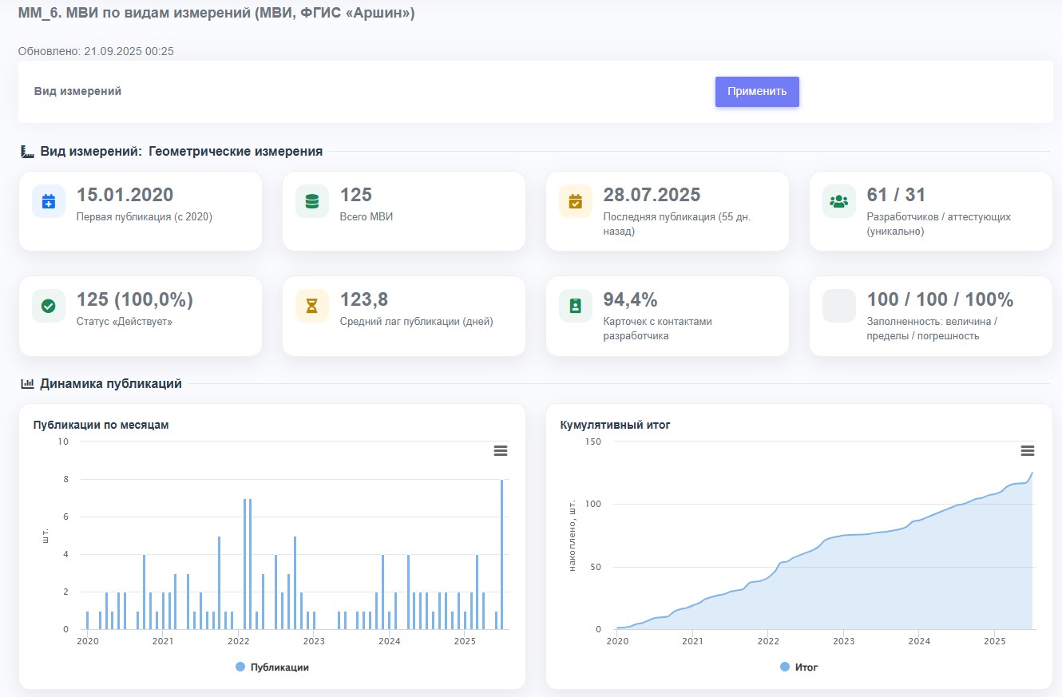This screenshot has width=1062, height=697.
Task: Select the 123,8 average publication lag card
Action: [x=403, y=315]
